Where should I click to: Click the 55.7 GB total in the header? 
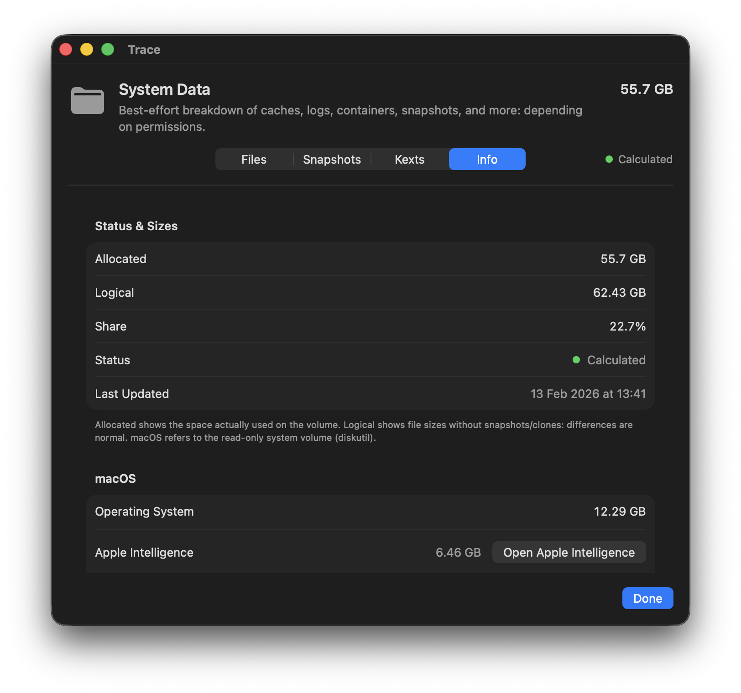tap(646, 89)
